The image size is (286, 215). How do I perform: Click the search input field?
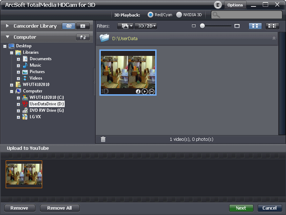tap(247, 15)
